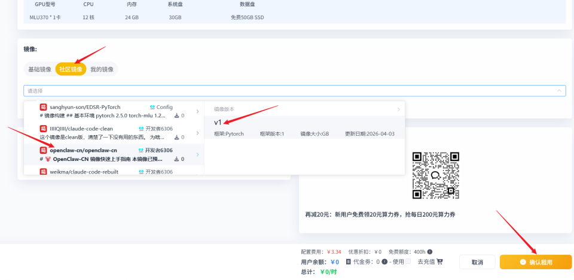Click the 这个镜像是clean版 description text
Viewport: 574px width, 280px height.
click(x=102, y=138)
